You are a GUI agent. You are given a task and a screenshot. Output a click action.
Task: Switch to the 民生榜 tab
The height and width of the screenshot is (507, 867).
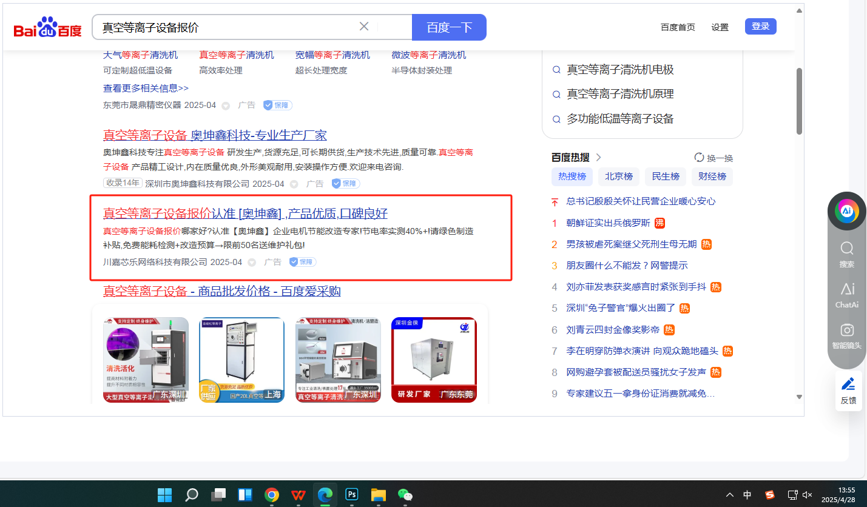tap(666, 176)
